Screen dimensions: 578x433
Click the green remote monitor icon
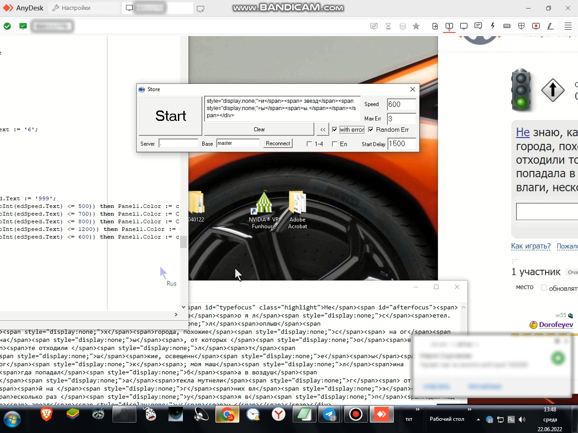pyautogui.click(x=23, y=26)
